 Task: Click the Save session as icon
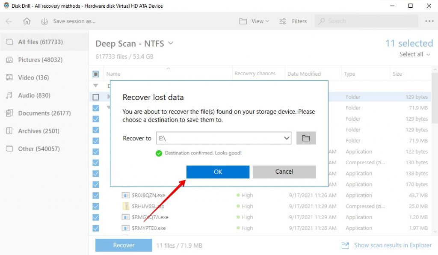click(x=44, y=21)
